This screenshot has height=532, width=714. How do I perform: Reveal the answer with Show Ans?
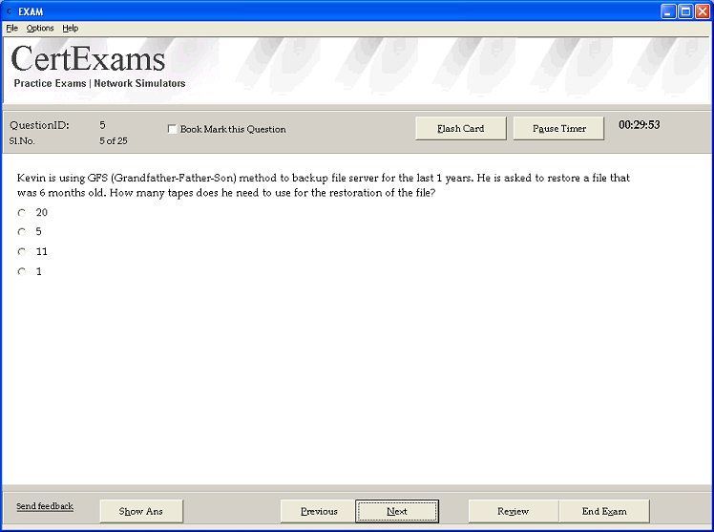click(141, 511)
